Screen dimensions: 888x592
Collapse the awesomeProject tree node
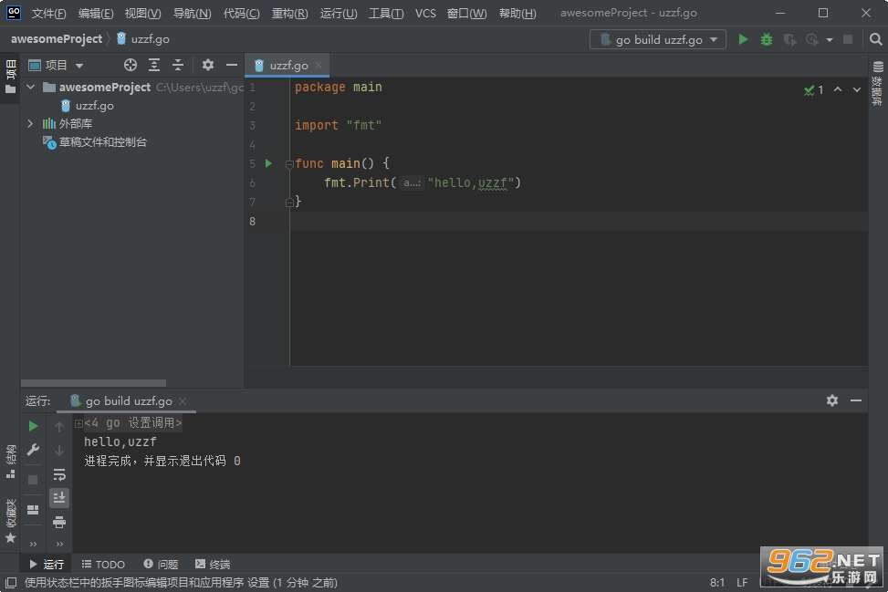31,87
